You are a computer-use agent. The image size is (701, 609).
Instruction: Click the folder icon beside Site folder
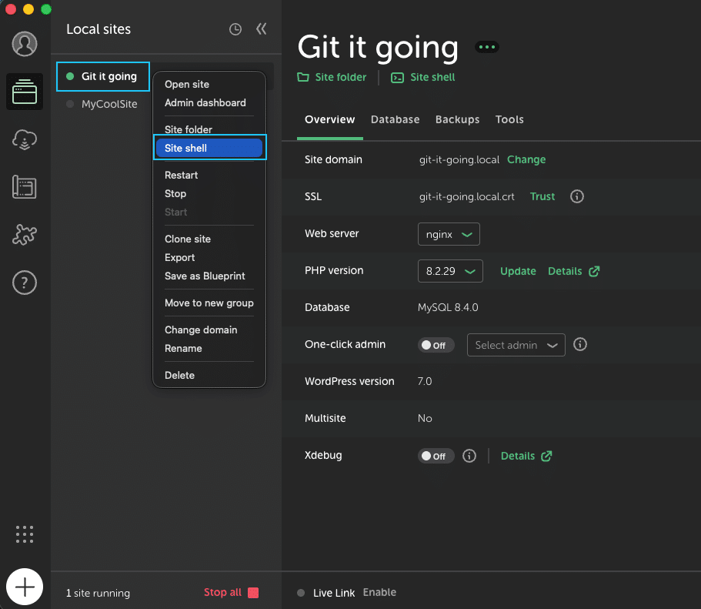303,78
